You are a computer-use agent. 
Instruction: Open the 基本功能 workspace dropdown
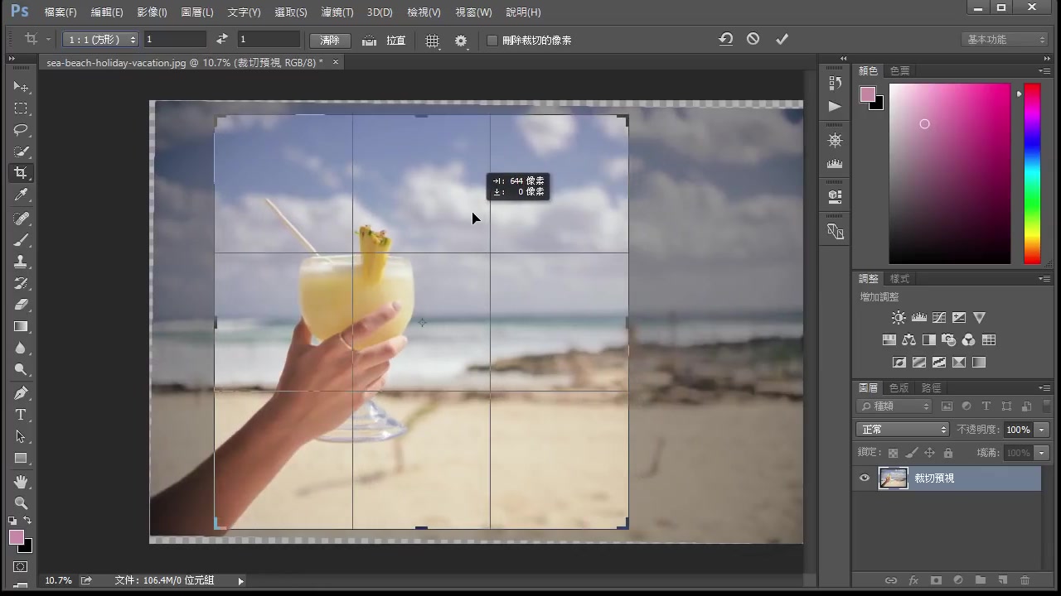pos(1004,39)
